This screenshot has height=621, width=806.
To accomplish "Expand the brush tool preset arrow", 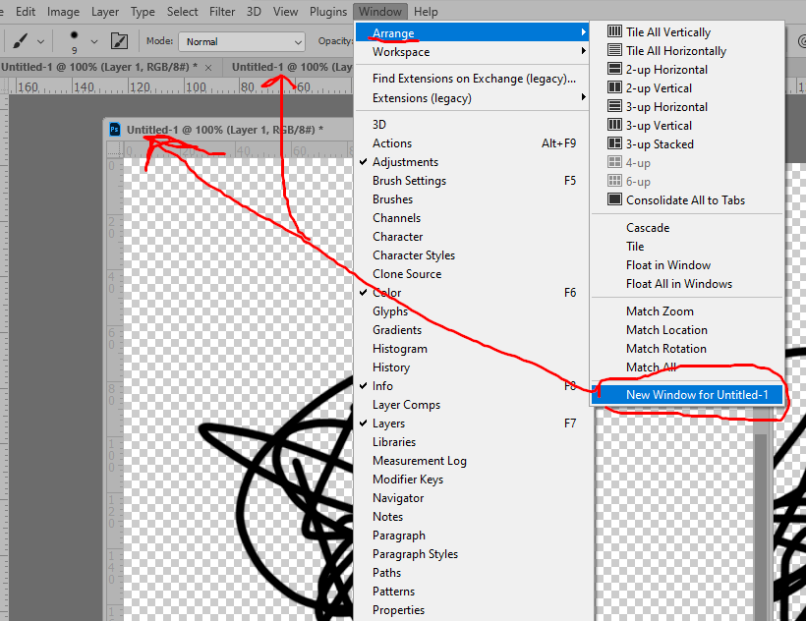I will pyautogui.click(x=41, y=41).
